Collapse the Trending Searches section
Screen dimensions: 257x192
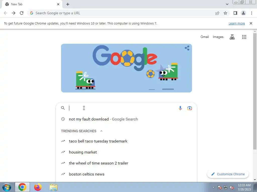[x=101, y=131]
